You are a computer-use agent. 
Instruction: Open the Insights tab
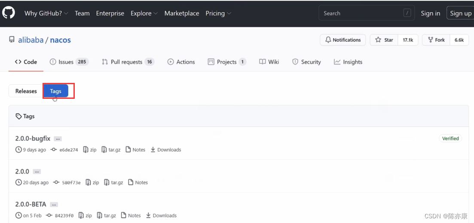point(348,62)
